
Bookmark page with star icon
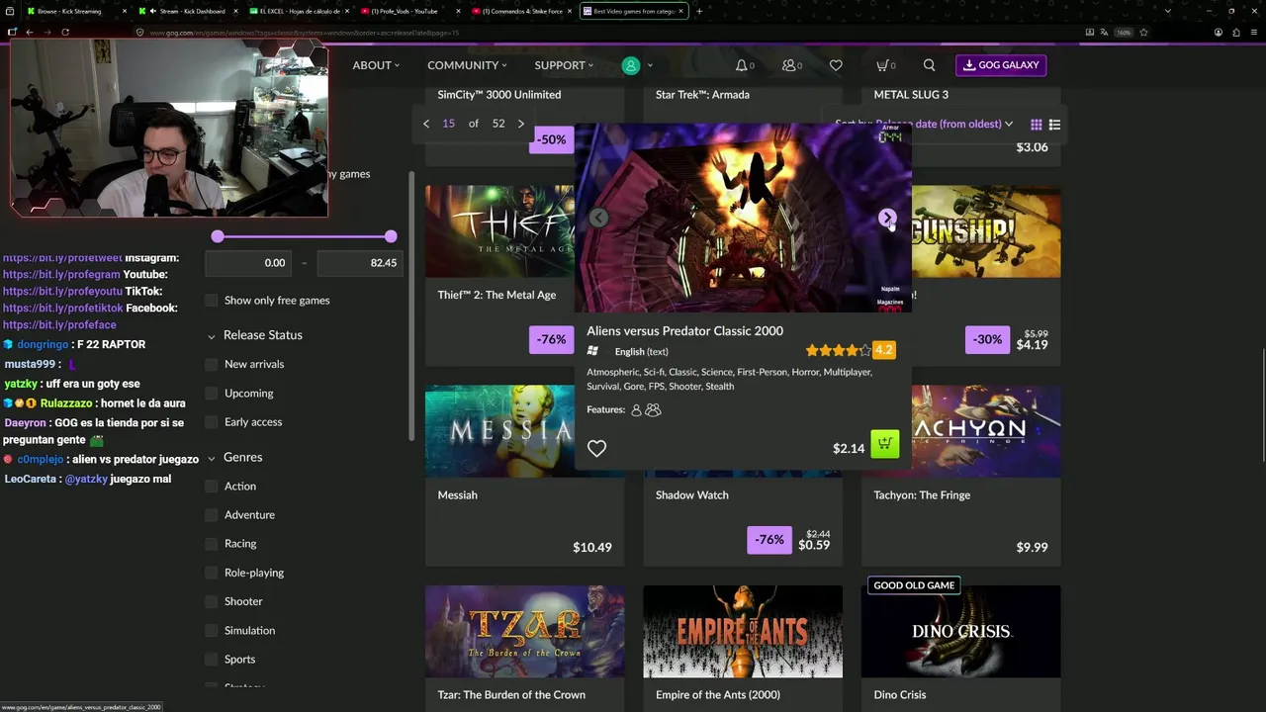[1143, 32]
